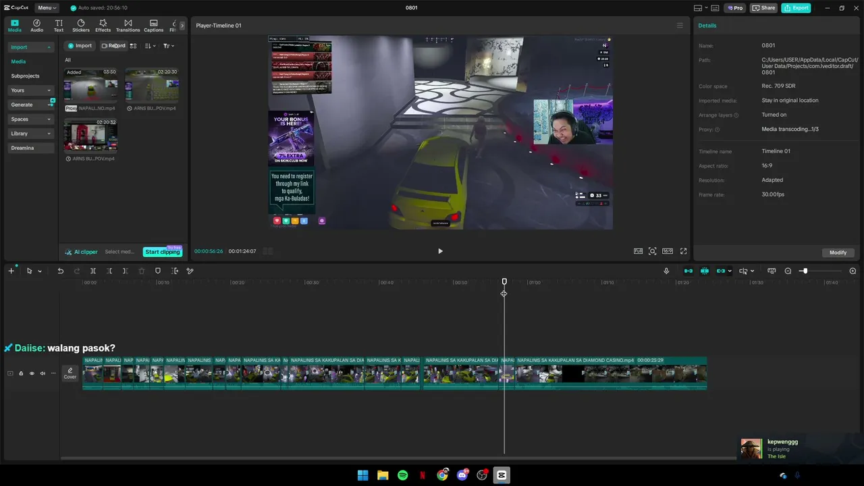Lock the main video track
Viewport: 864px width, 486px height.
coord(21,373)
